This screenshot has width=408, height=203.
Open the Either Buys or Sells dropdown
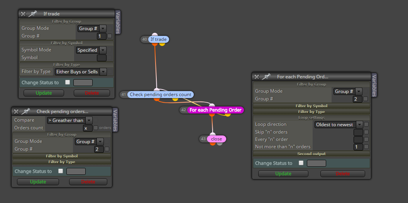click(81, 71)
